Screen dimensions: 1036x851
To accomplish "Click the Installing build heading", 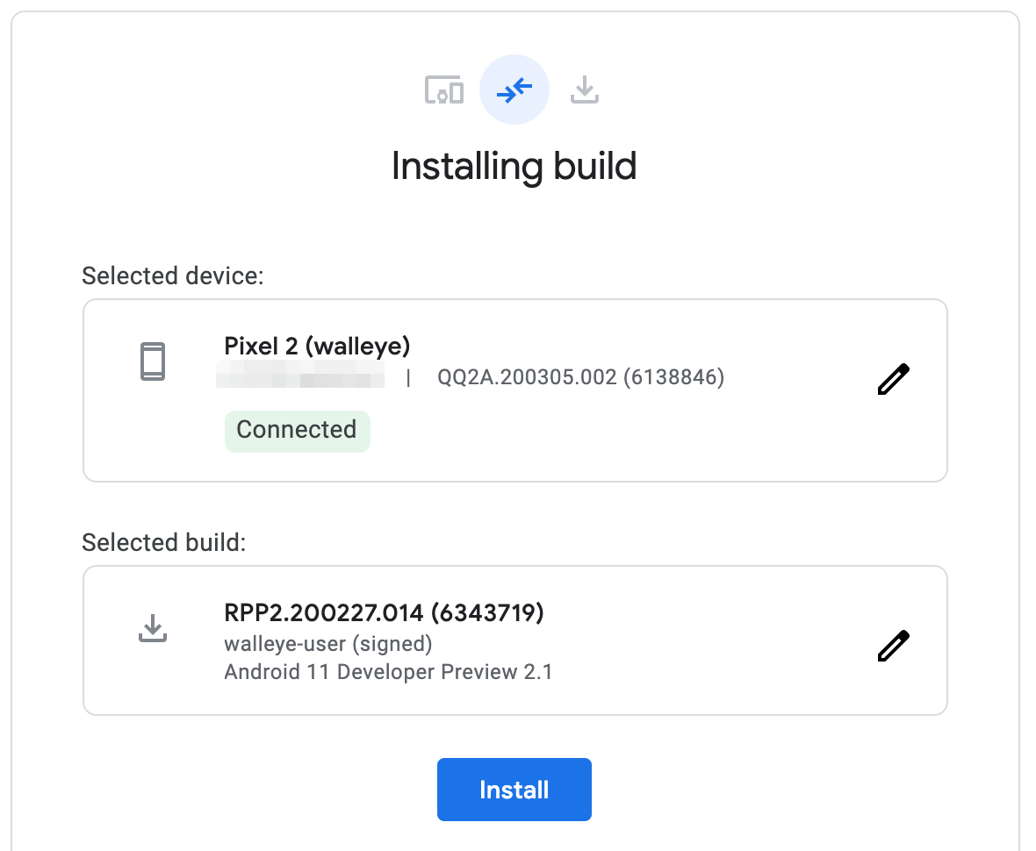I will [x=514, y=167].
